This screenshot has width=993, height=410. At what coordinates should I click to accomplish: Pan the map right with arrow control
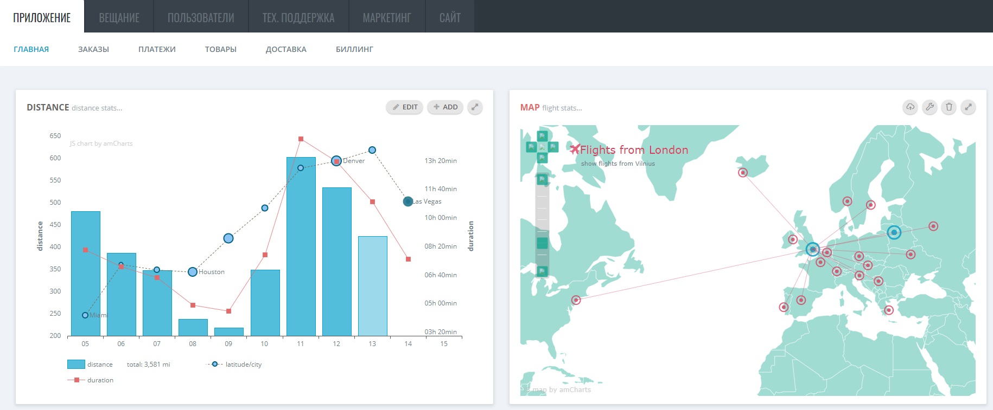pyautogui.click(x=553, y=147)
